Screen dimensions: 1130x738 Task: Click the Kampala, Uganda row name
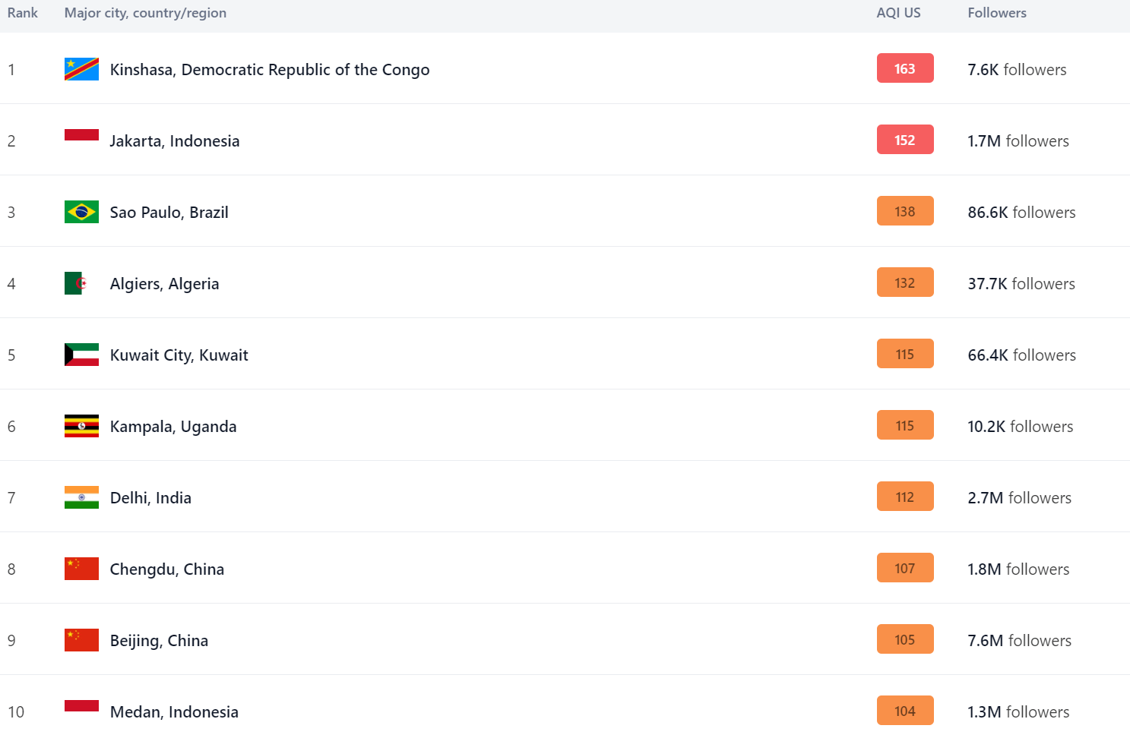[x=173, y=427]
